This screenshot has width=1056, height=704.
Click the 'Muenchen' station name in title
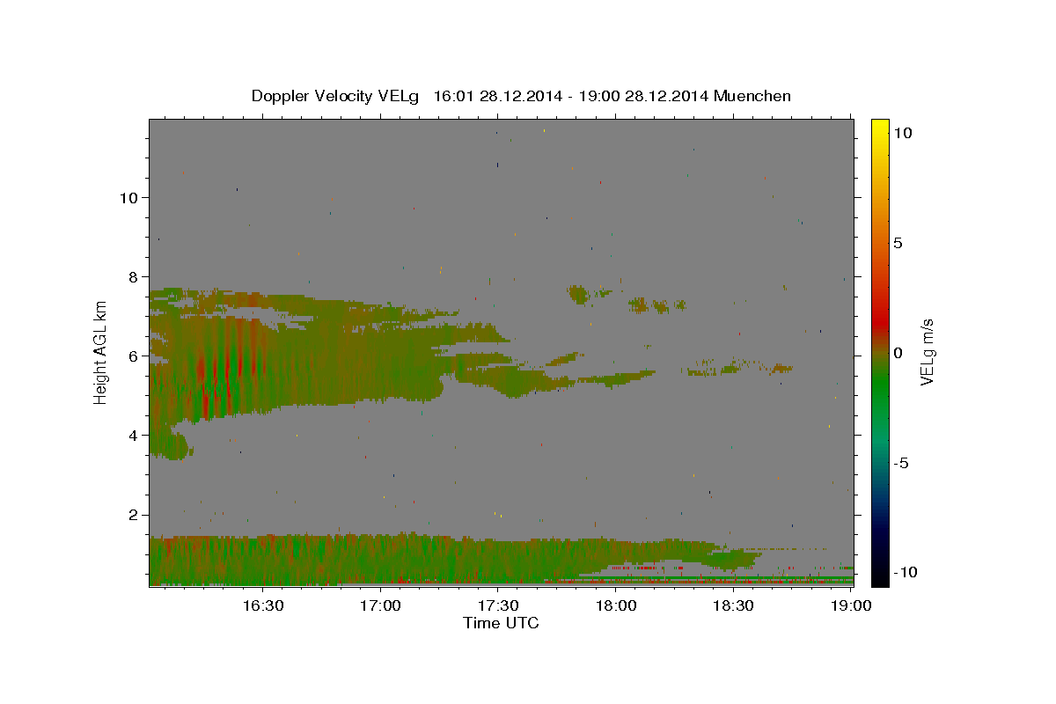click(x=752, y=96)
